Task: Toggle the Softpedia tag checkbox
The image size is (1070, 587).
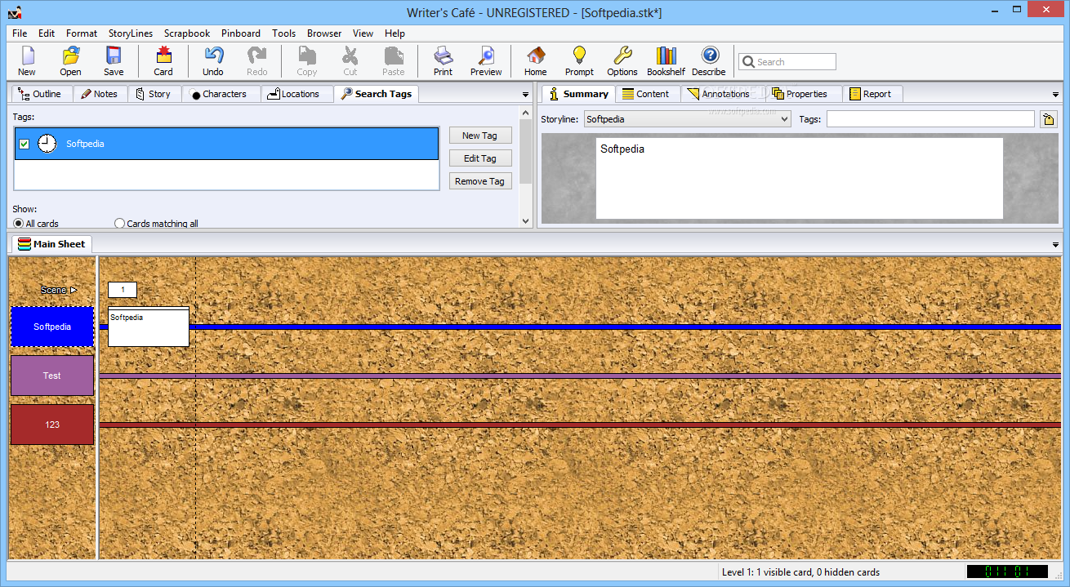Action: [x=25, y=144]
